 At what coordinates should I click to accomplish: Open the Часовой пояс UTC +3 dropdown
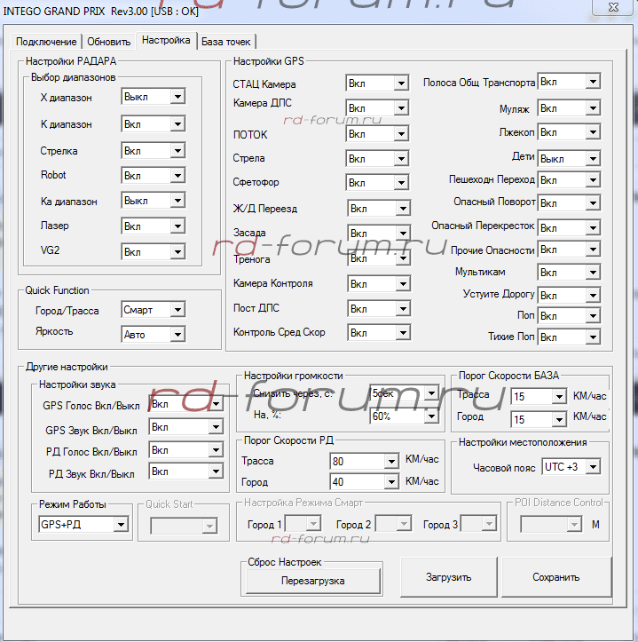click(x=571, y=467)
